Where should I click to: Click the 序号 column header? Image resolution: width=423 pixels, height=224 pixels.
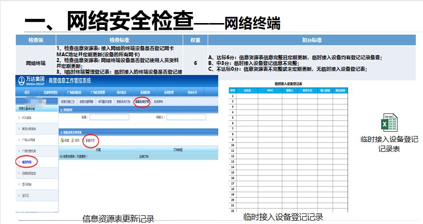pyautogui.click(x=233, y=90)
